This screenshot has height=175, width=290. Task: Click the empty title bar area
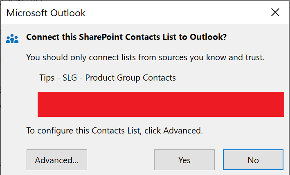coord(172,13)
